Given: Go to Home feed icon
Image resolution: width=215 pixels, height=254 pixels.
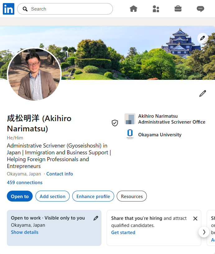Looking at the screenshot, I should click(x=133, y=9).
